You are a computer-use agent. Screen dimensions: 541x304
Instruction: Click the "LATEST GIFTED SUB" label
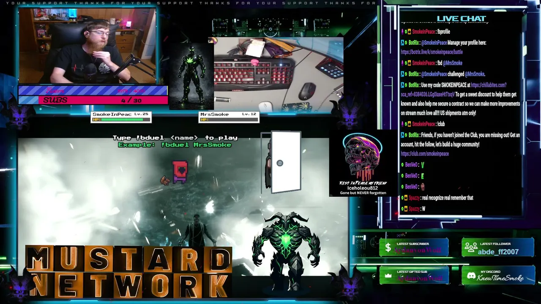pyautogui.click(x=412, y=272)
